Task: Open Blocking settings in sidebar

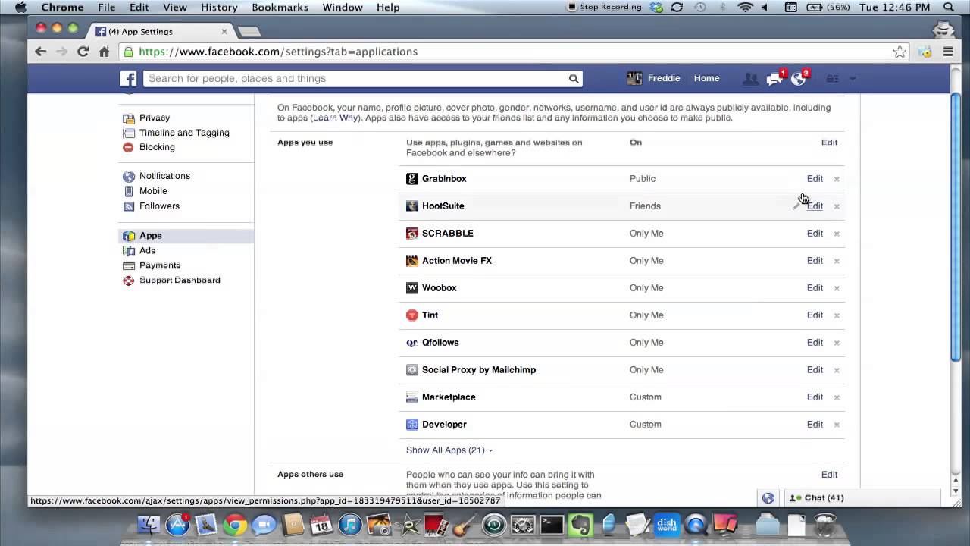Action: pos(157,147)
